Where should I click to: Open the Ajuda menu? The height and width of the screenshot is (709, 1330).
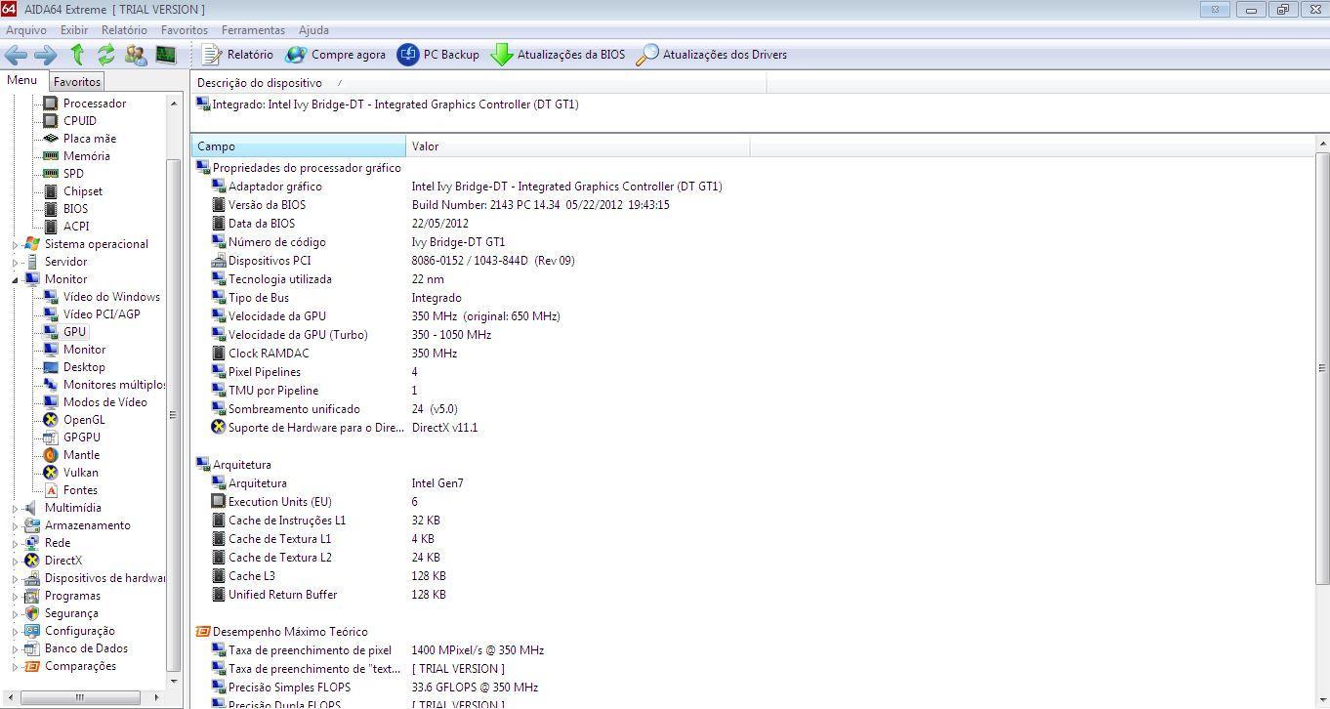click(x=313, y=30)
